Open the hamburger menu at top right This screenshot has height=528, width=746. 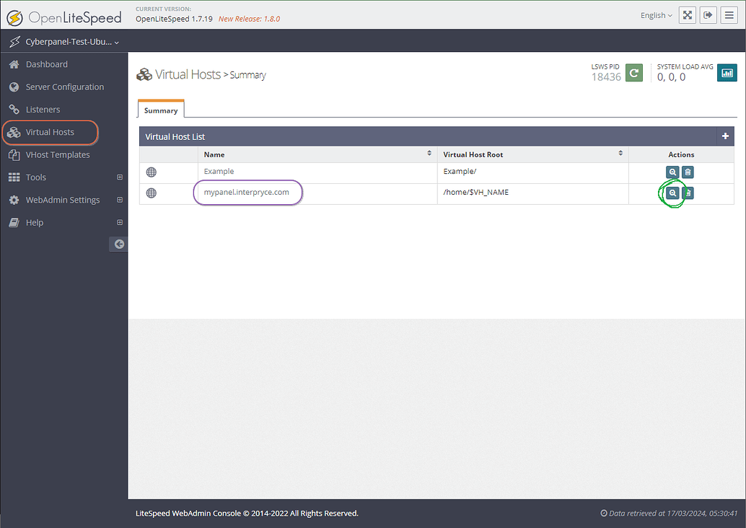(x=729, y=14)
